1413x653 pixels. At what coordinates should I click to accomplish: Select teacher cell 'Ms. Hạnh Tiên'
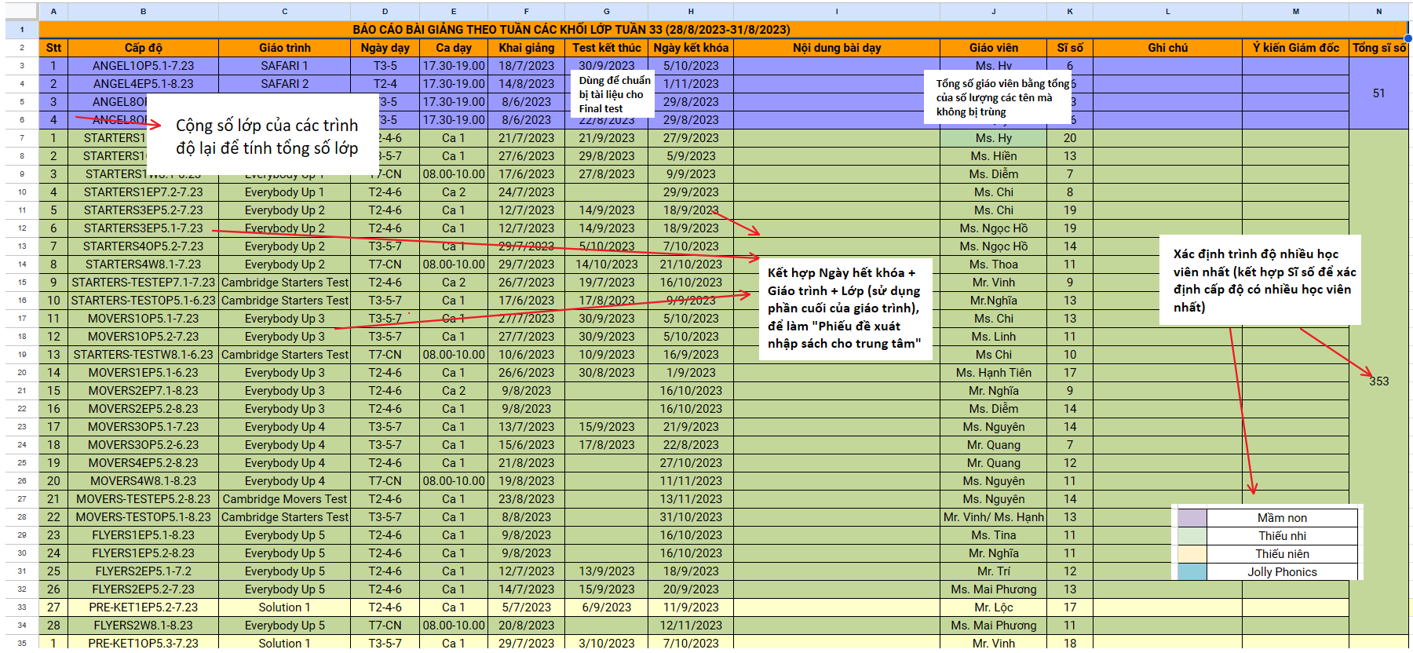tap(993, 373)
